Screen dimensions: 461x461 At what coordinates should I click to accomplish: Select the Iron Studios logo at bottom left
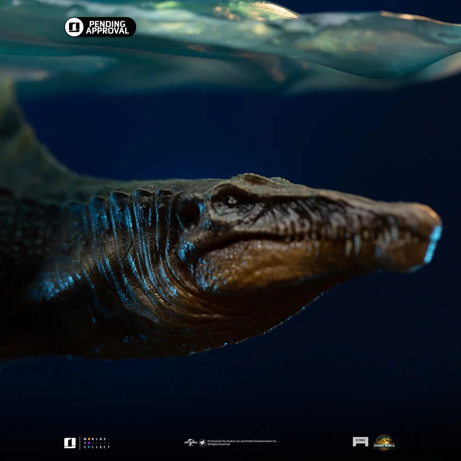[x=69, y=443]
